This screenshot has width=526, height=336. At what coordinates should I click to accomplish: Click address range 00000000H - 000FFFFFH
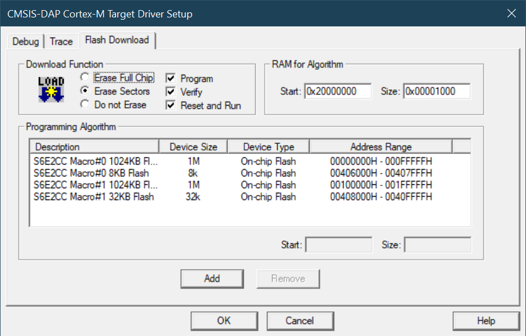point(381,161)
